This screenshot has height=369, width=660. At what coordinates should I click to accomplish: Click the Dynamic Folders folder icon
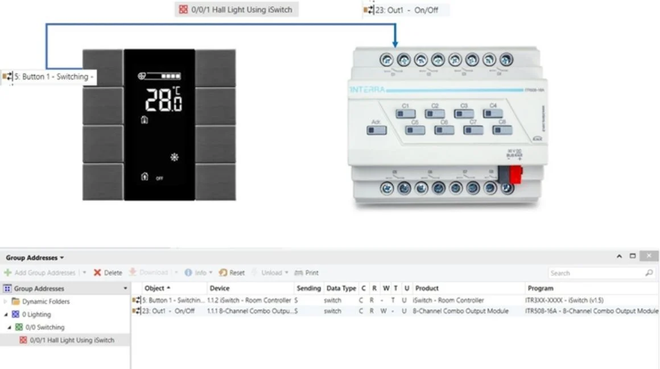15,301
